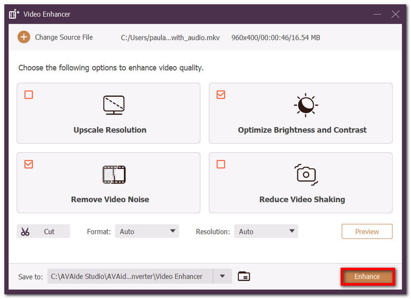Close the Video Enhancer window
The height and width of the screenshot is (299, 411).
395,14
